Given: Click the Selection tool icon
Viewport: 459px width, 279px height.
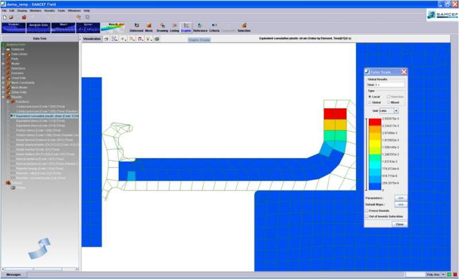Looking at the screenshot, I should (244, 28).
